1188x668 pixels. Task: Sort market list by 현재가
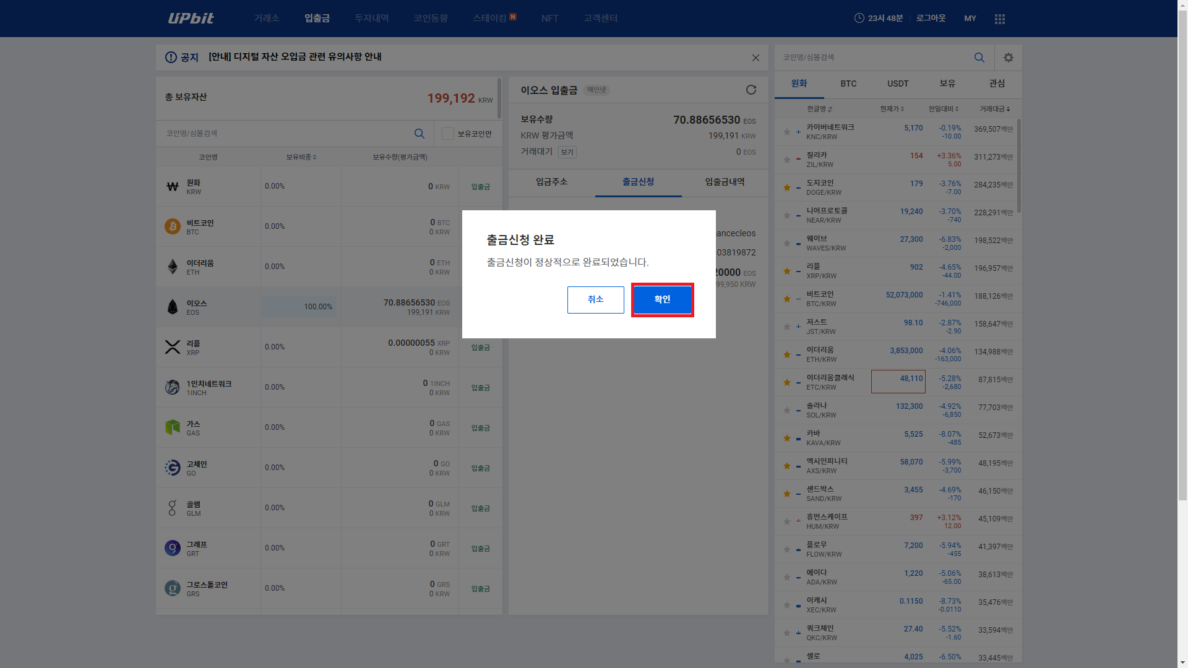892,109
